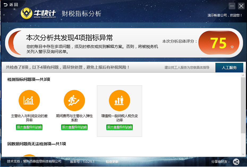Click 建议找工人服务为您做具体指导 text
The image size is (247, 167).
pyautogui.click(x=187, y=67)
